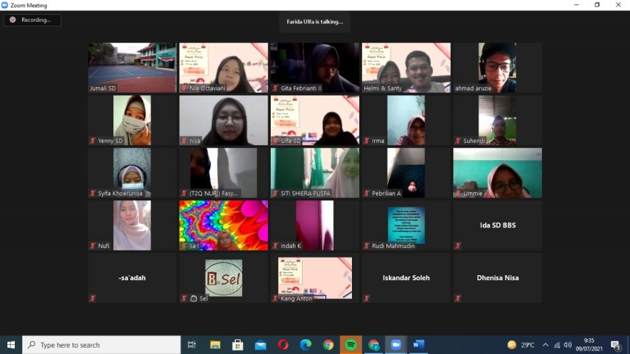630x354 pixels.
Task: Open the Mail app in the taskbar
Action: (260, 345)
